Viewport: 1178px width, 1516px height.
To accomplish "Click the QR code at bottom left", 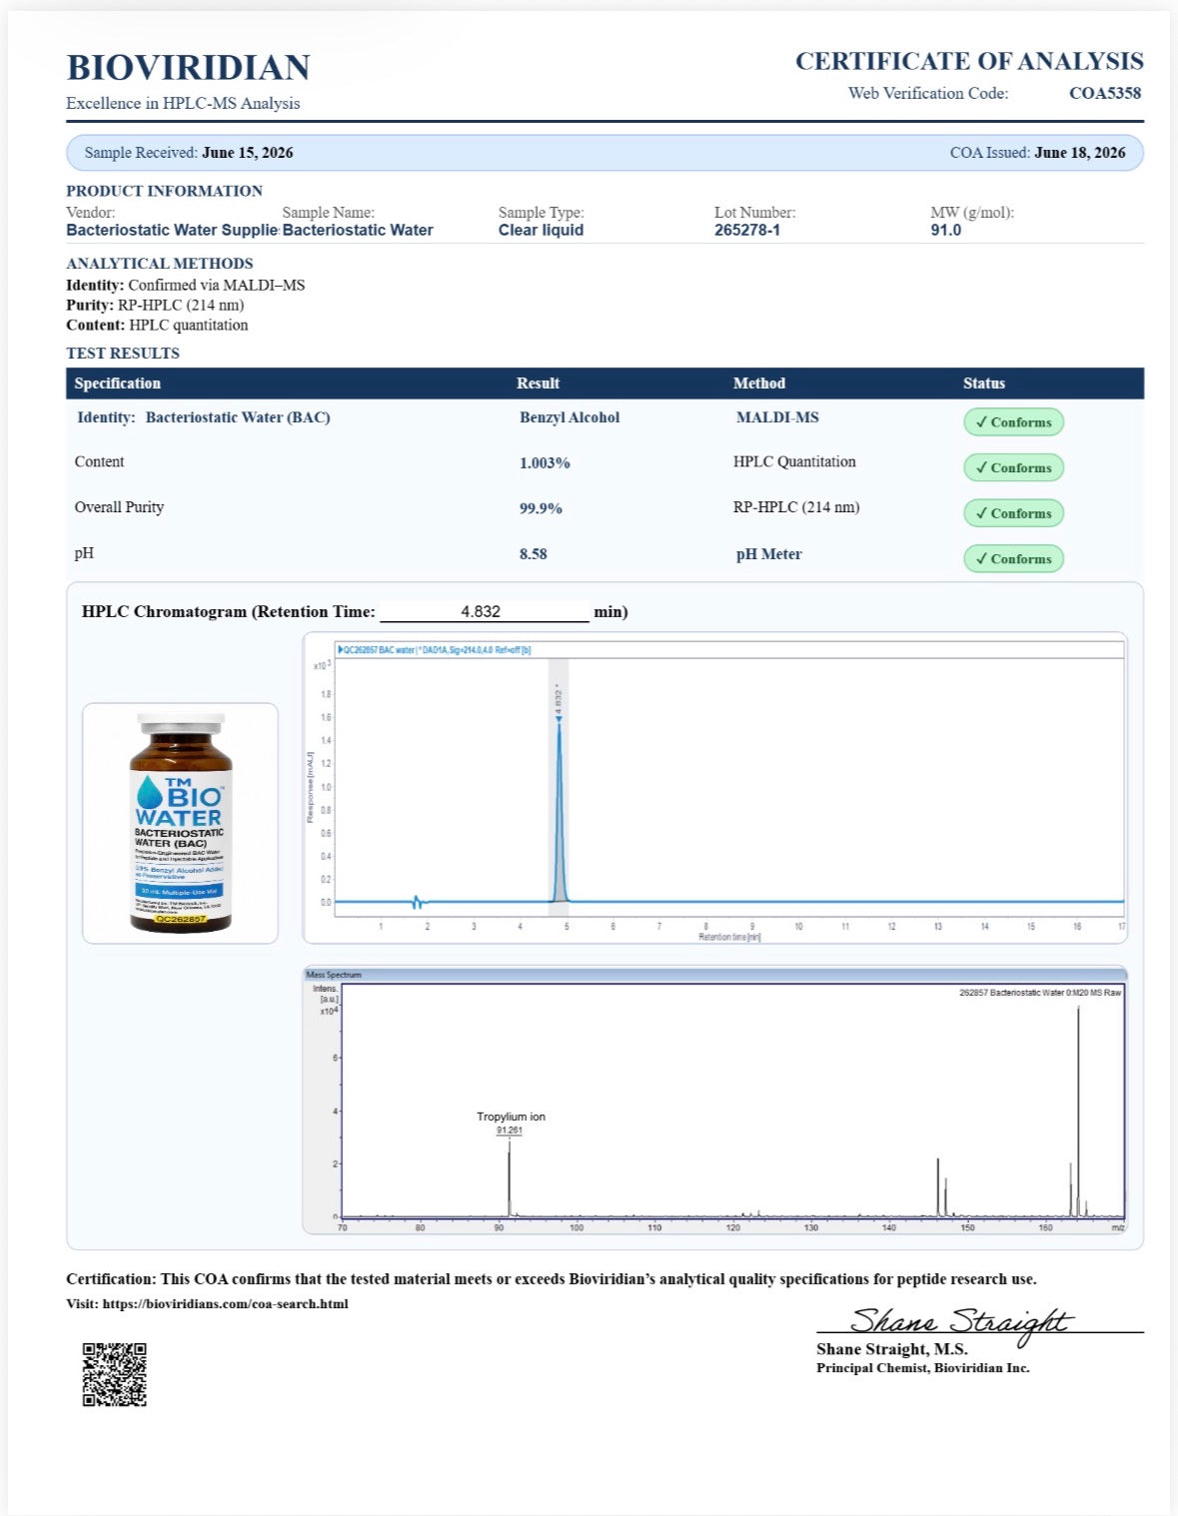I will click(x=114, y=1374).
